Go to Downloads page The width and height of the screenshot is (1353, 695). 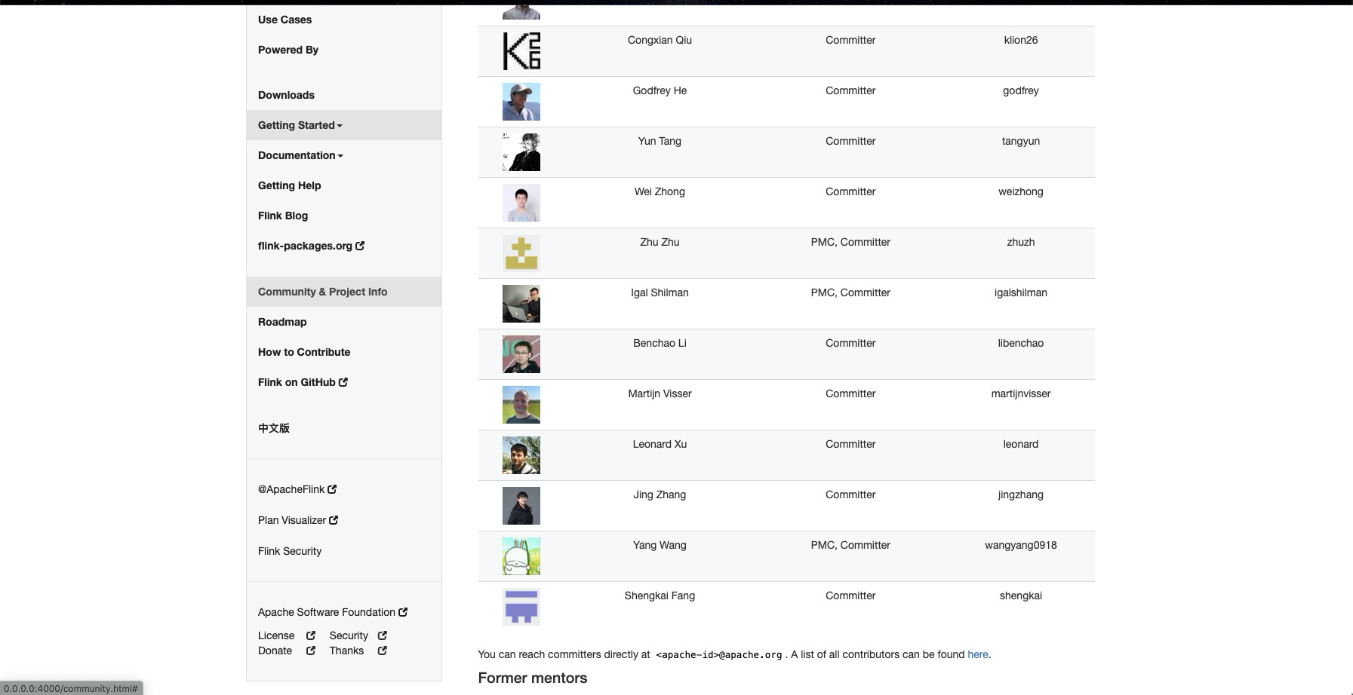(x=286, y=95)
